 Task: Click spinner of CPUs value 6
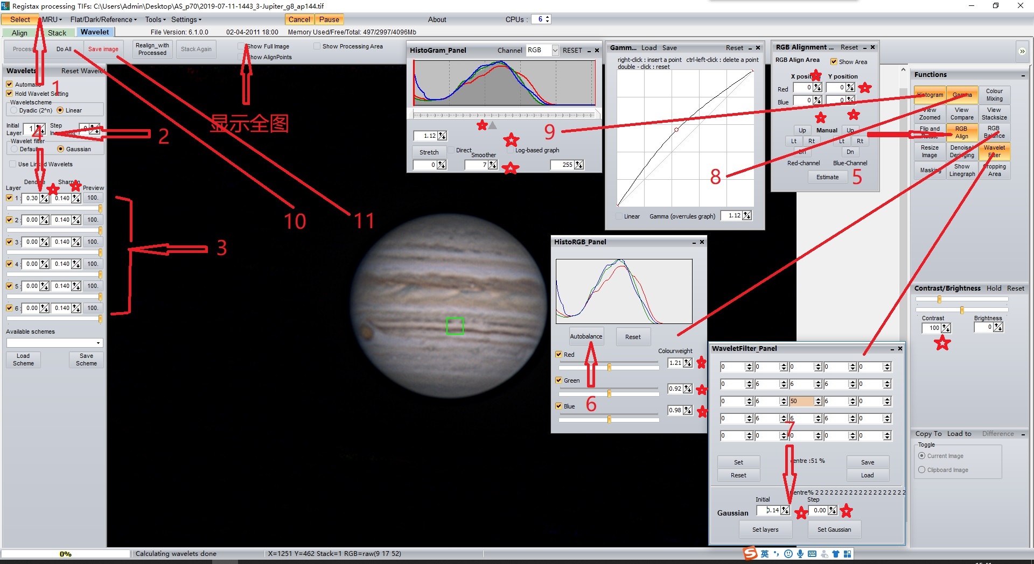point(548,19)
